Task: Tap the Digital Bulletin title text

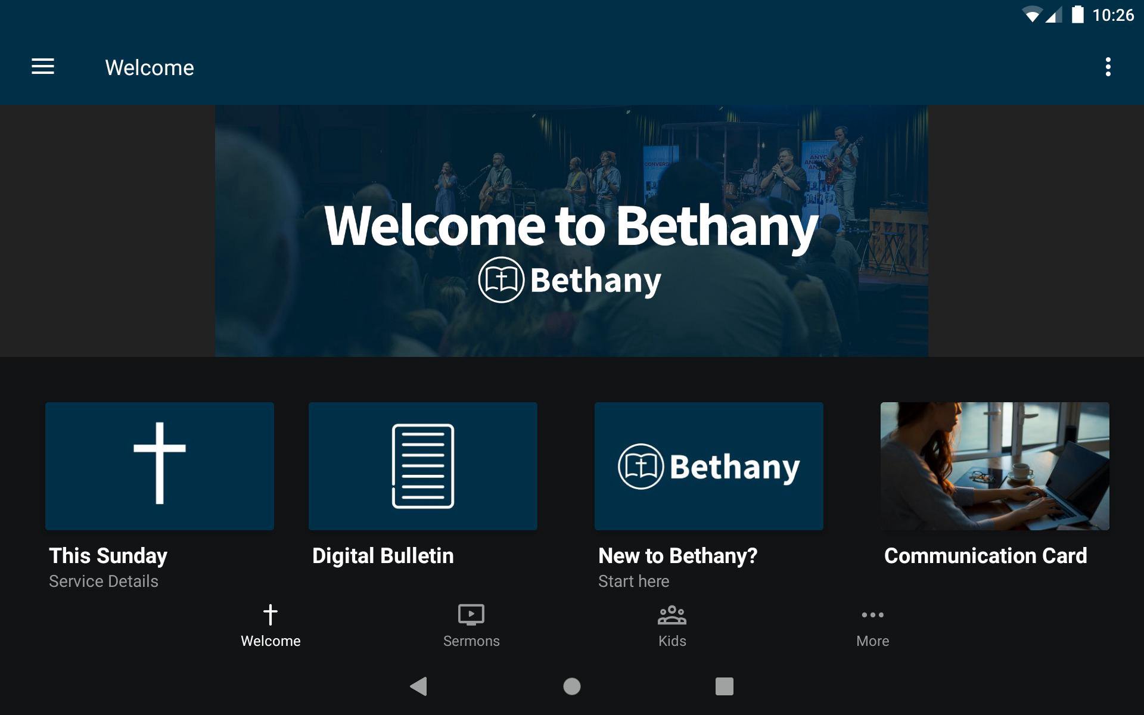Action: coord(383,556)
